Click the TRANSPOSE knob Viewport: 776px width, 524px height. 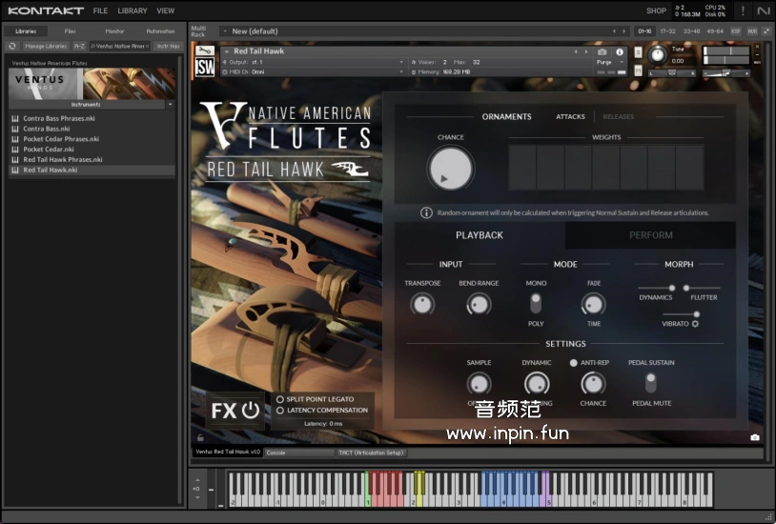point(422,304)
